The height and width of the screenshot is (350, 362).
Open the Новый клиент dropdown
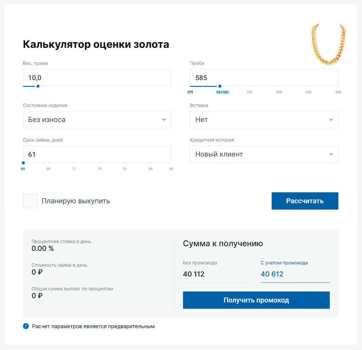point(264,154)
